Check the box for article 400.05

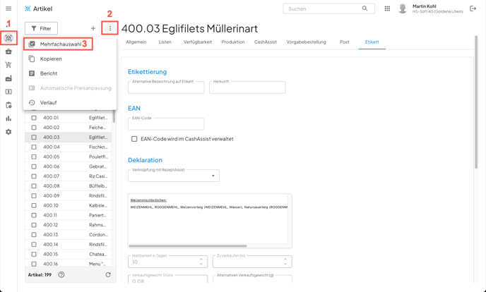tap(34, 157)
